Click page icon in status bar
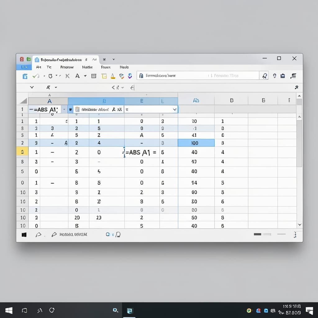Image resolution: width=318 pixels, height=318 pixels. [x=118, y=235]
